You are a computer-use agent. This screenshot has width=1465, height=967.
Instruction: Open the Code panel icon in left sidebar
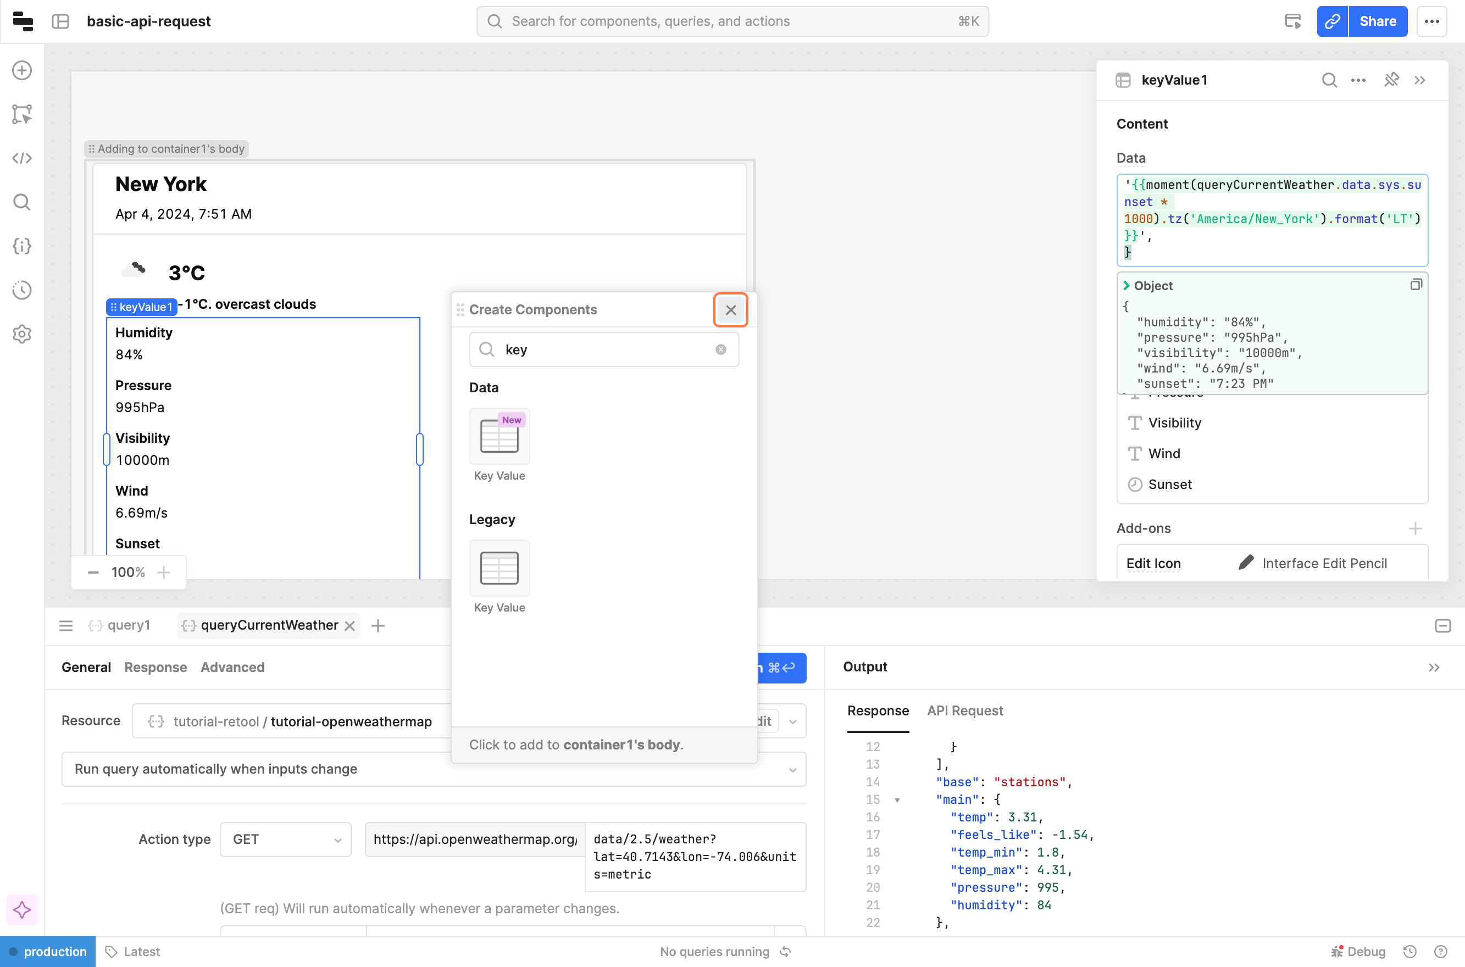point(22,158)
